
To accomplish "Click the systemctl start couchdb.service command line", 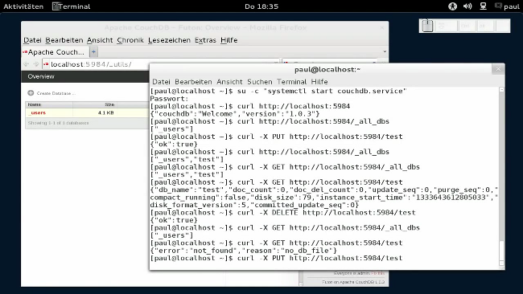I will (278, 91).
